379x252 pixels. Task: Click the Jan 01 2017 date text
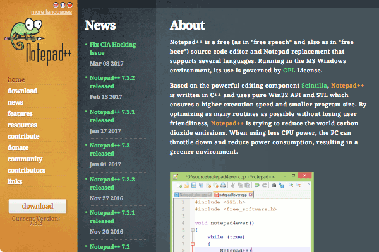[x=105, y=164]
